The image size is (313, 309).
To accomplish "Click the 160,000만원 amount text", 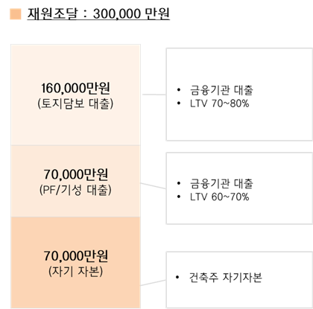I will 75,88.
